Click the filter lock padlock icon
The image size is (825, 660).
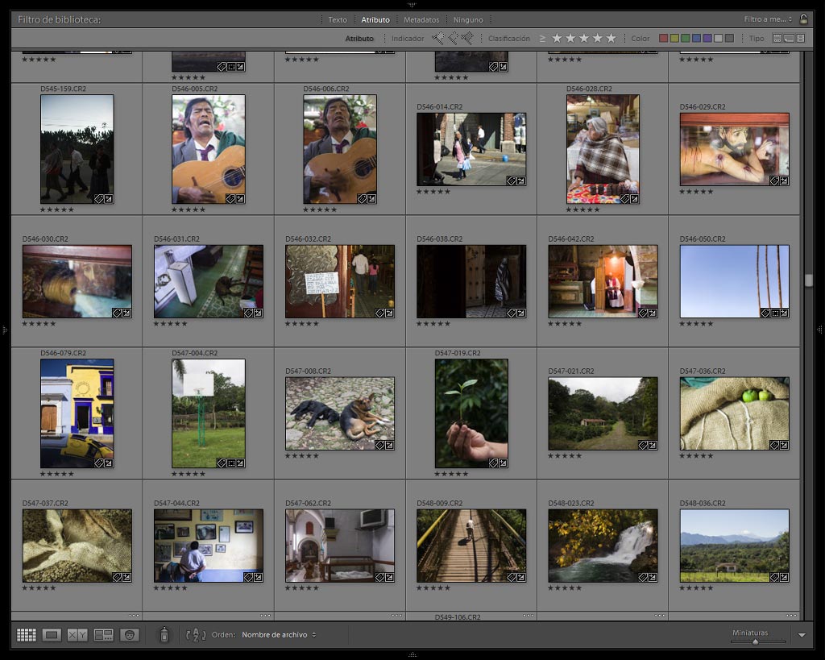(803, 19)
